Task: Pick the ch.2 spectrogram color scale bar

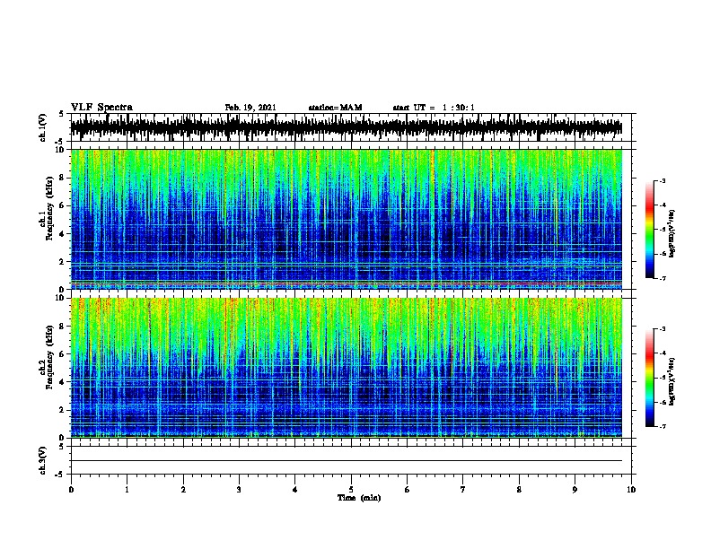Action: [x=650, y=378]
